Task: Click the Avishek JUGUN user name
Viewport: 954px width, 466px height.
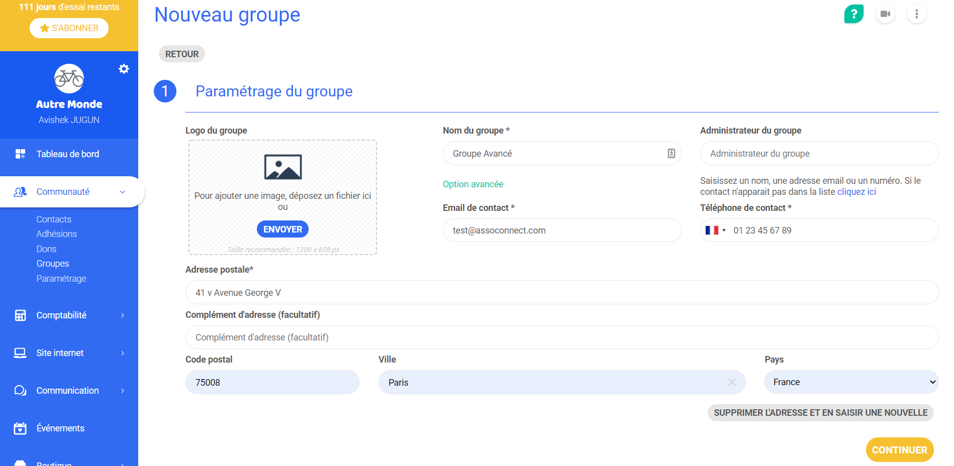Action: (x=69, y=120)
